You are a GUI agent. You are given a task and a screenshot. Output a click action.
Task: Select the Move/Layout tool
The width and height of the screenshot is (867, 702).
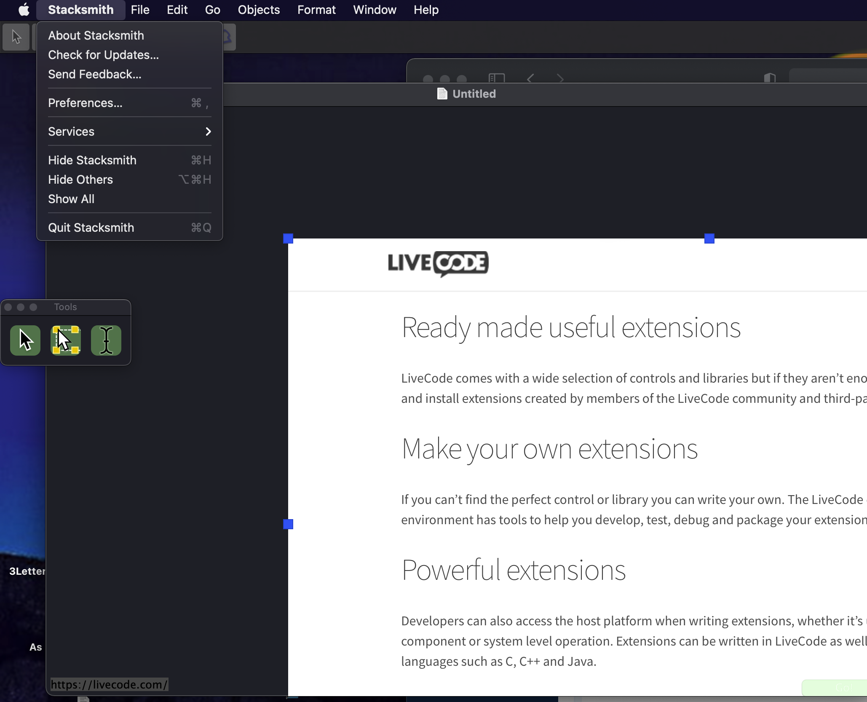click(65, 339)
